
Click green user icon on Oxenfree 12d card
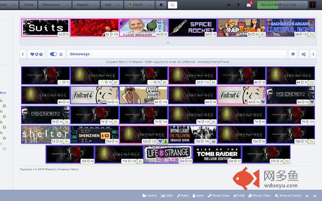(166, 141)
